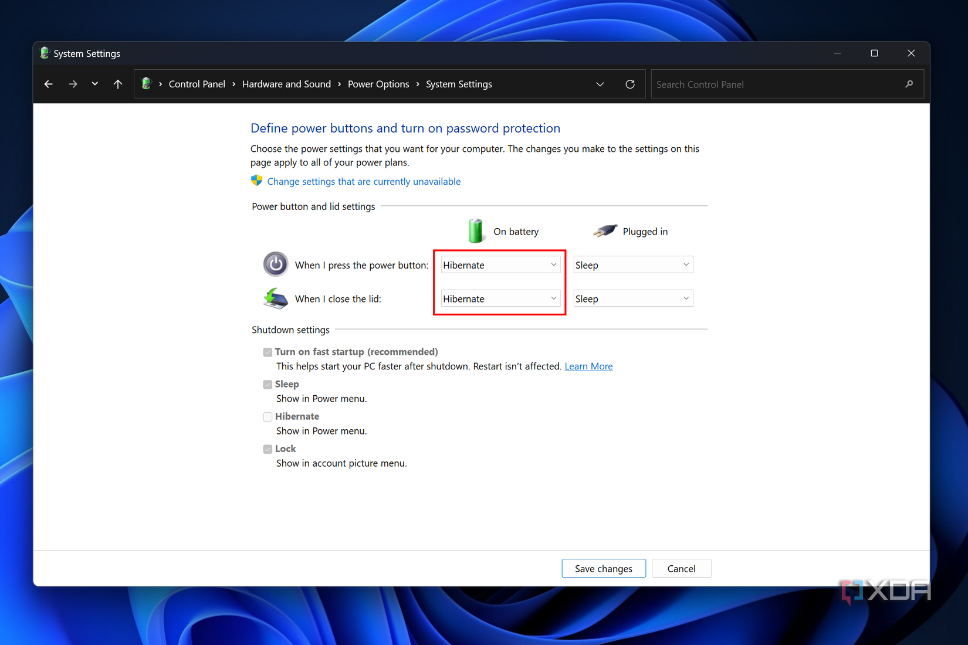
Task: Click inside the Search Control Panel field
Action: coord(763,84)
